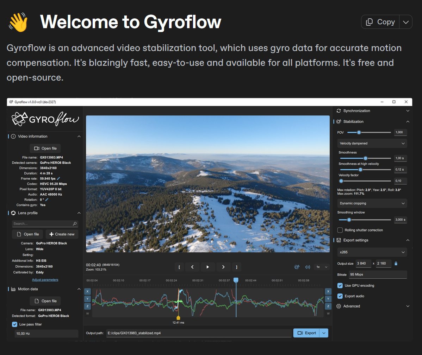Toggle X axis on left of chart

click(87, 291)
